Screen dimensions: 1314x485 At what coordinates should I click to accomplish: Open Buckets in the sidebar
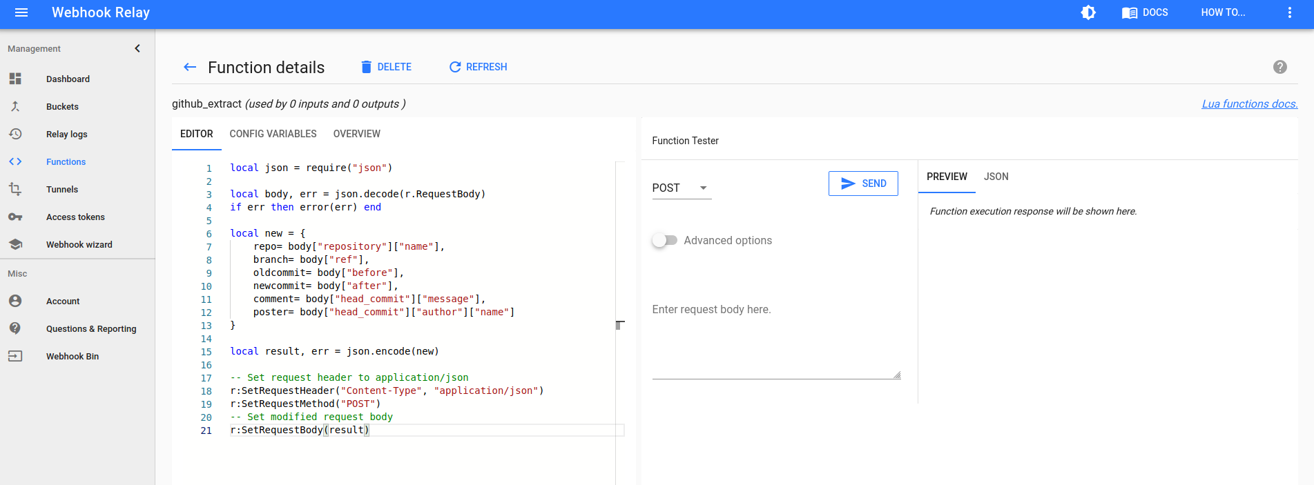click(62, 106)
